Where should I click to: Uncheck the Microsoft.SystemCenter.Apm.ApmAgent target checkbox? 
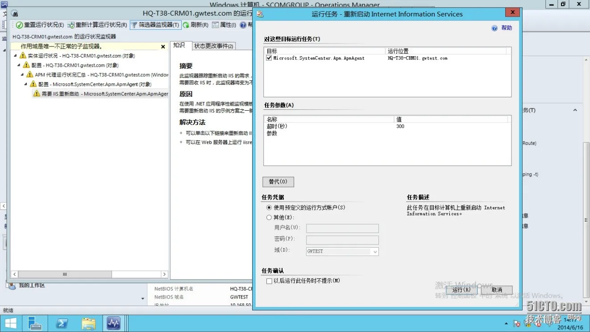point(269,58)
